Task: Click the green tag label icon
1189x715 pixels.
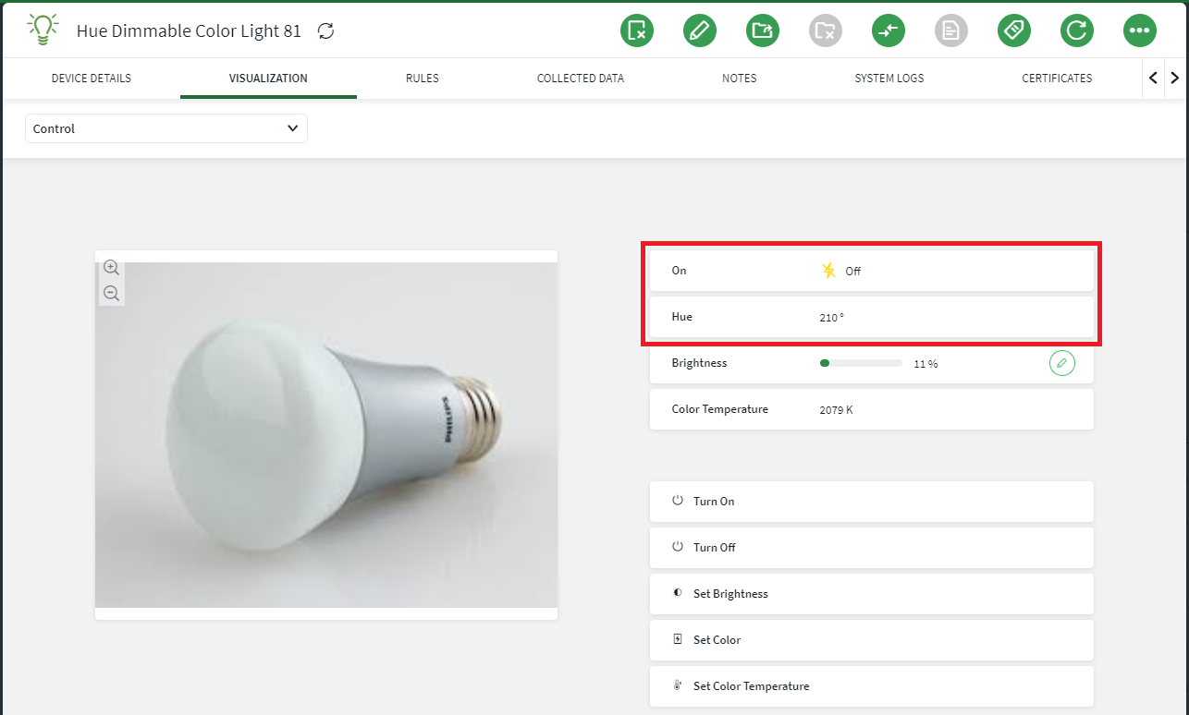Action: click(1014, 30)
